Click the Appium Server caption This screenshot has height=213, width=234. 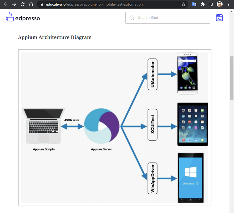point(101,149)
